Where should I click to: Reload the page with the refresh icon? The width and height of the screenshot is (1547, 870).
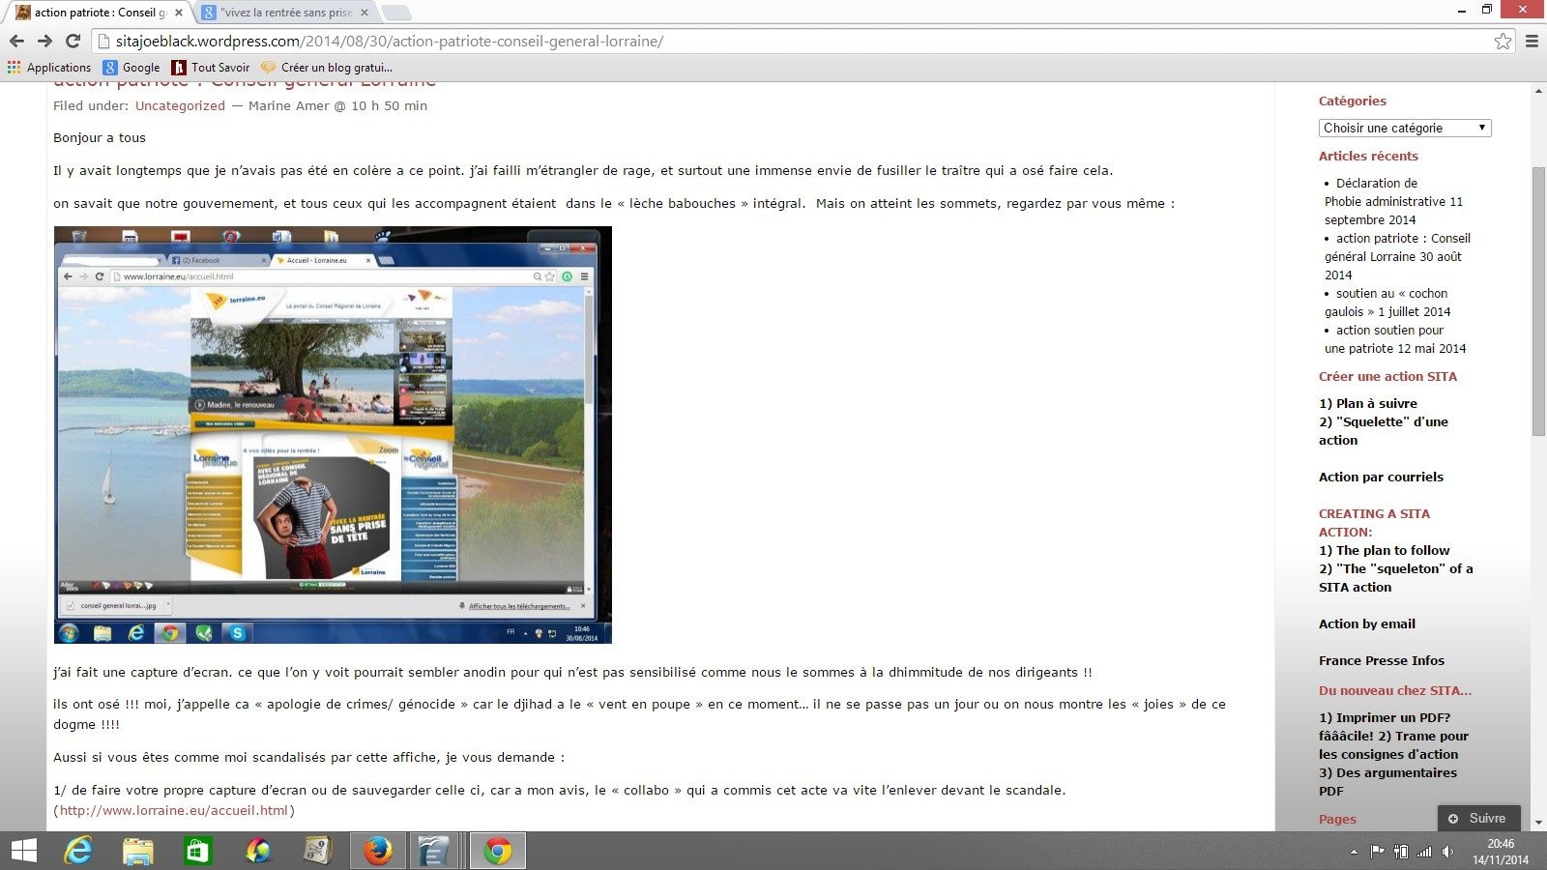73,41
